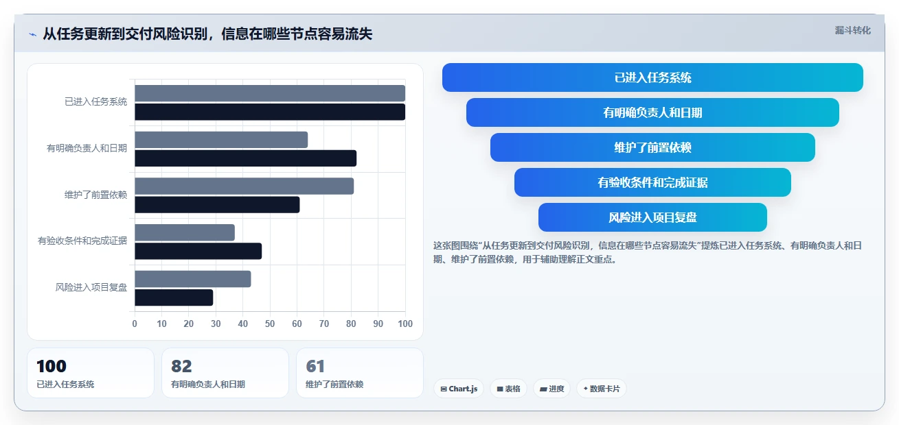Viewport: 899px width, 425px height.
Task: Click the dark bar for 有验收条件和完成证据
Action: 198,251
